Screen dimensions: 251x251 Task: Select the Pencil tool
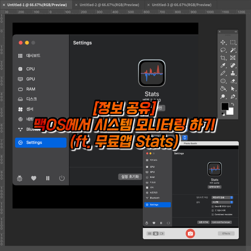coord(223,73)
